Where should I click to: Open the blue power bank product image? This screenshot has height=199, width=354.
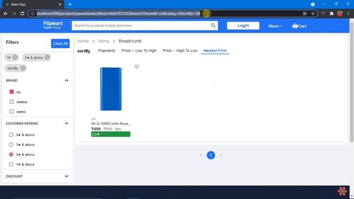pyautogui.click(x=111, y=89)
